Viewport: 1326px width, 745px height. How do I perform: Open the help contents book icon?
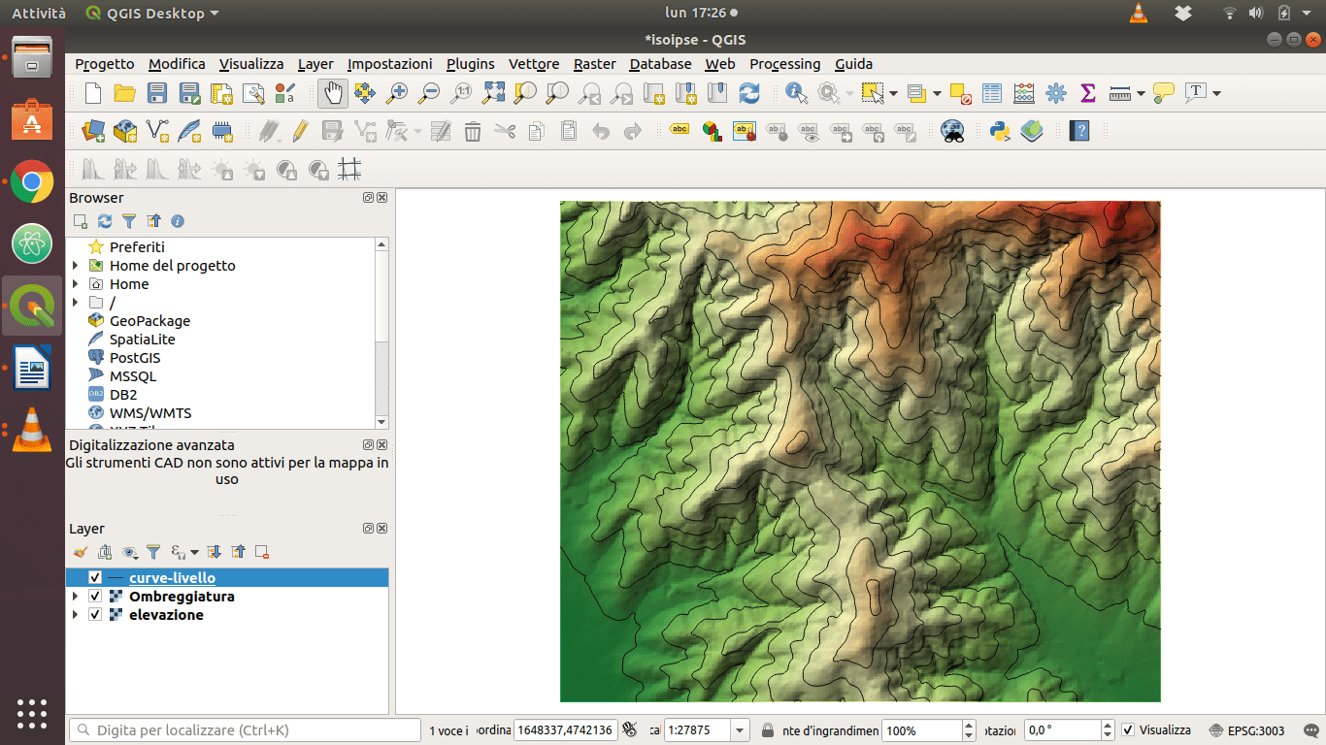1078,131
